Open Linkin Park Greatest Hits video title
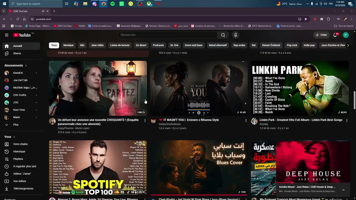Viewport: 356px width, 200px height. tap(301, 120)
